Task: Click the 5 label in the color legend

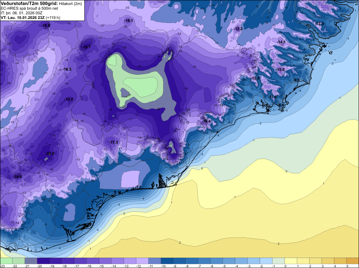Action: pyautogui.click(x=347, y=266)
